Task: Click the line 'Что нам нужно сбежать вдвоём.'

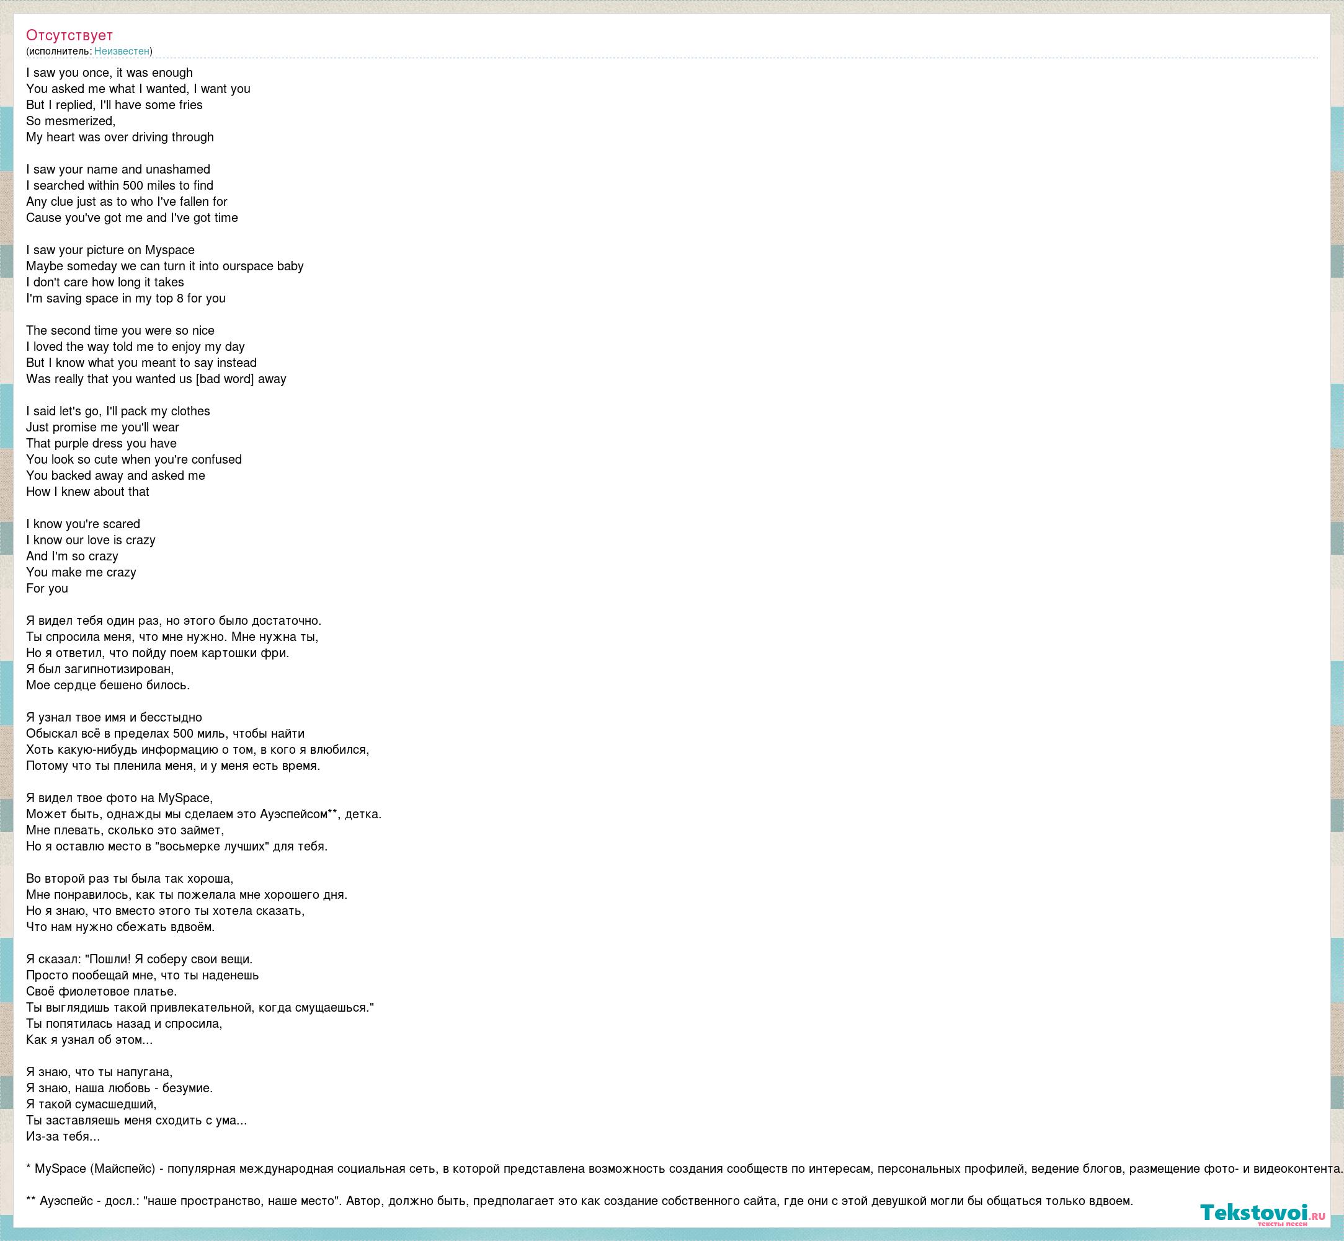Action: [121, 927]
